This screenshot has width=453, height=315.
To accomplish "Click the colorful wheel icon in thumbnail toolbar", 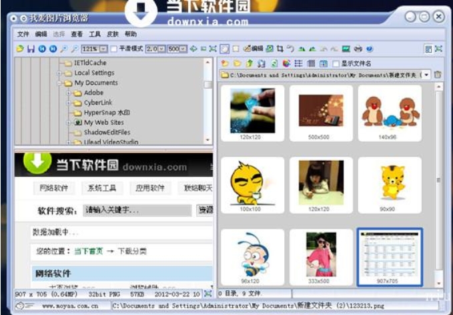I will (286, 63).
